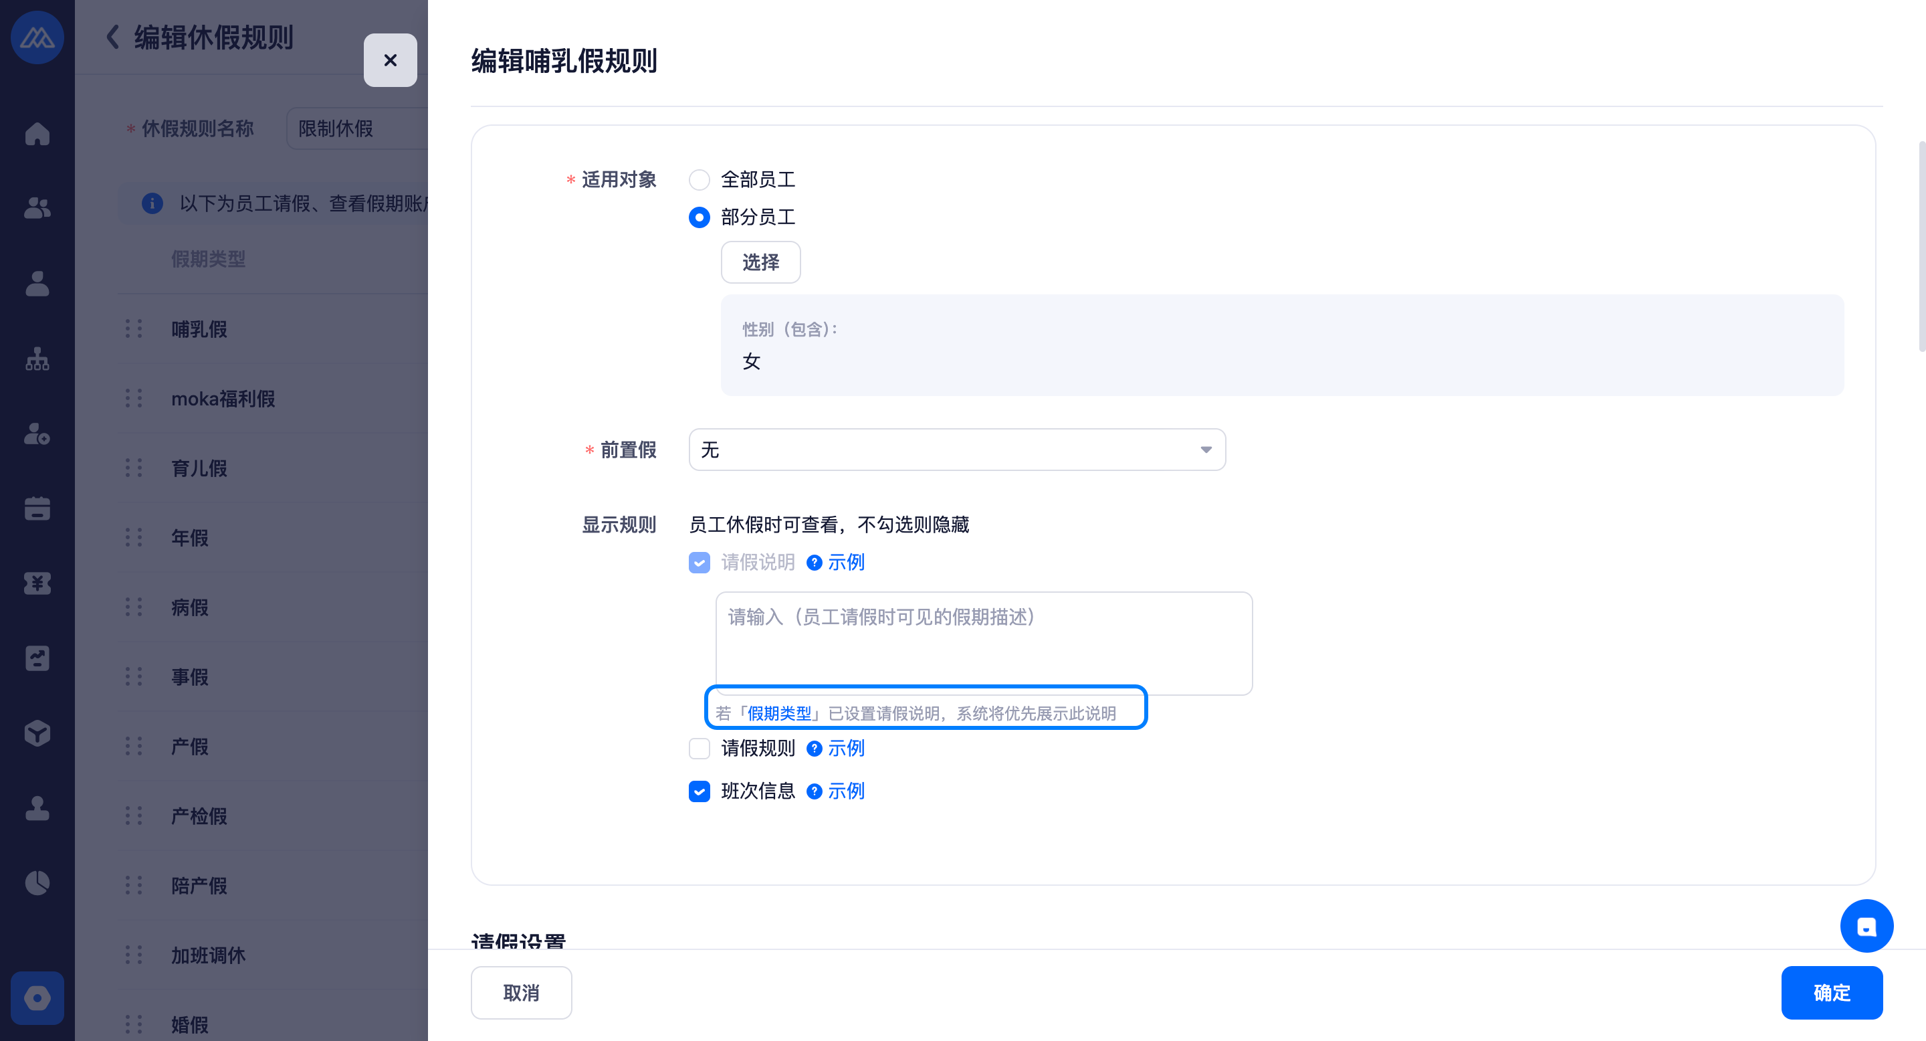This screenshot has width=1926, height=1041.
Task: Open the 前置假 dropdown showing 无
Action: click(x=957, y=450)
